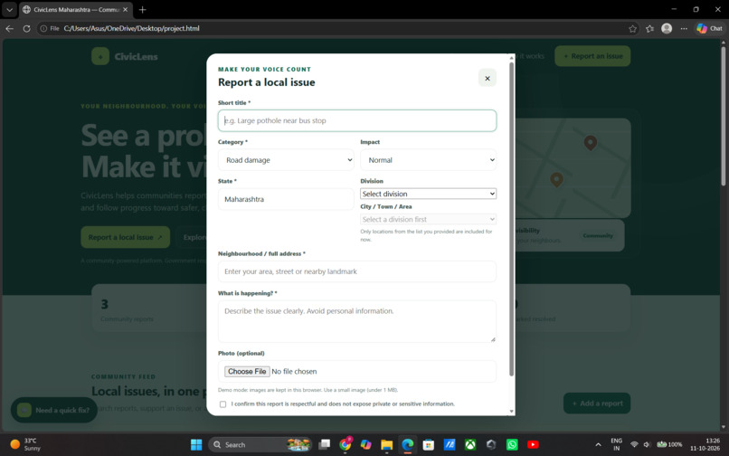Reload the page with the refresh icon

pos(27,28)
